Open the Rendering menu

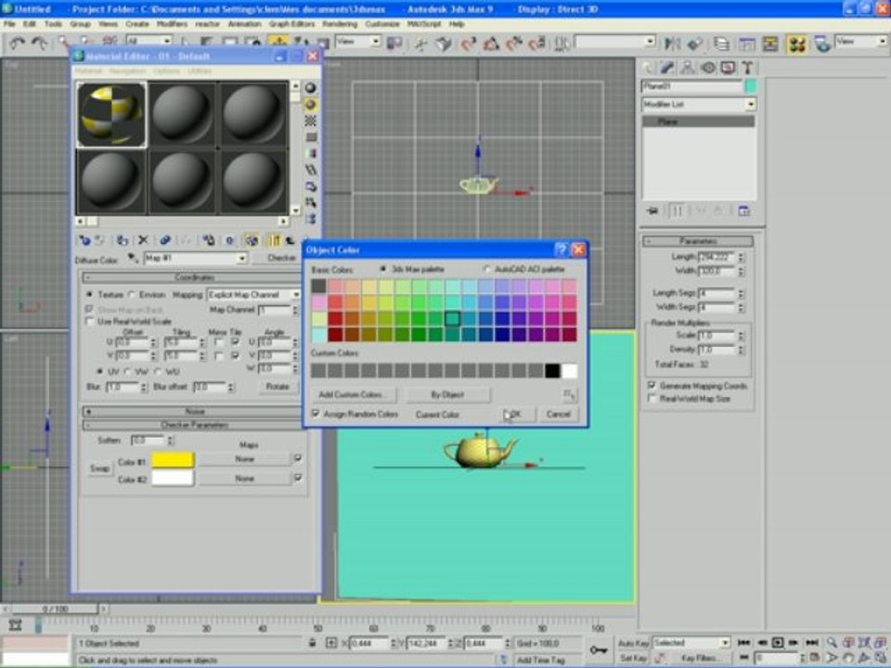click(340, 24)
